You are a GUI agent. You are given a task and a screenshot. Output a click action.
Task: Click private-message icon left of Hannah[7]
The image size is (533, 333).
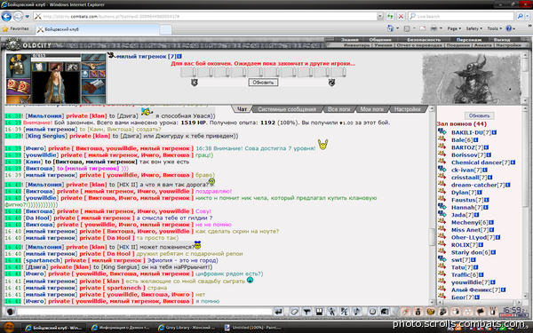pos(442,207)
